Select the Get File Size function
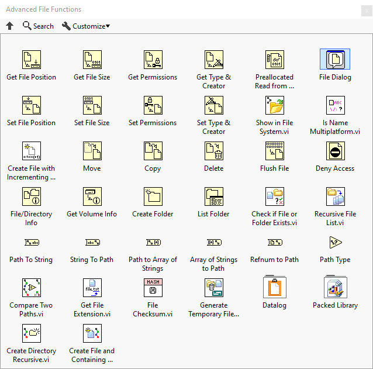This screenshot has height=369, width=373. tap(92, 60)
